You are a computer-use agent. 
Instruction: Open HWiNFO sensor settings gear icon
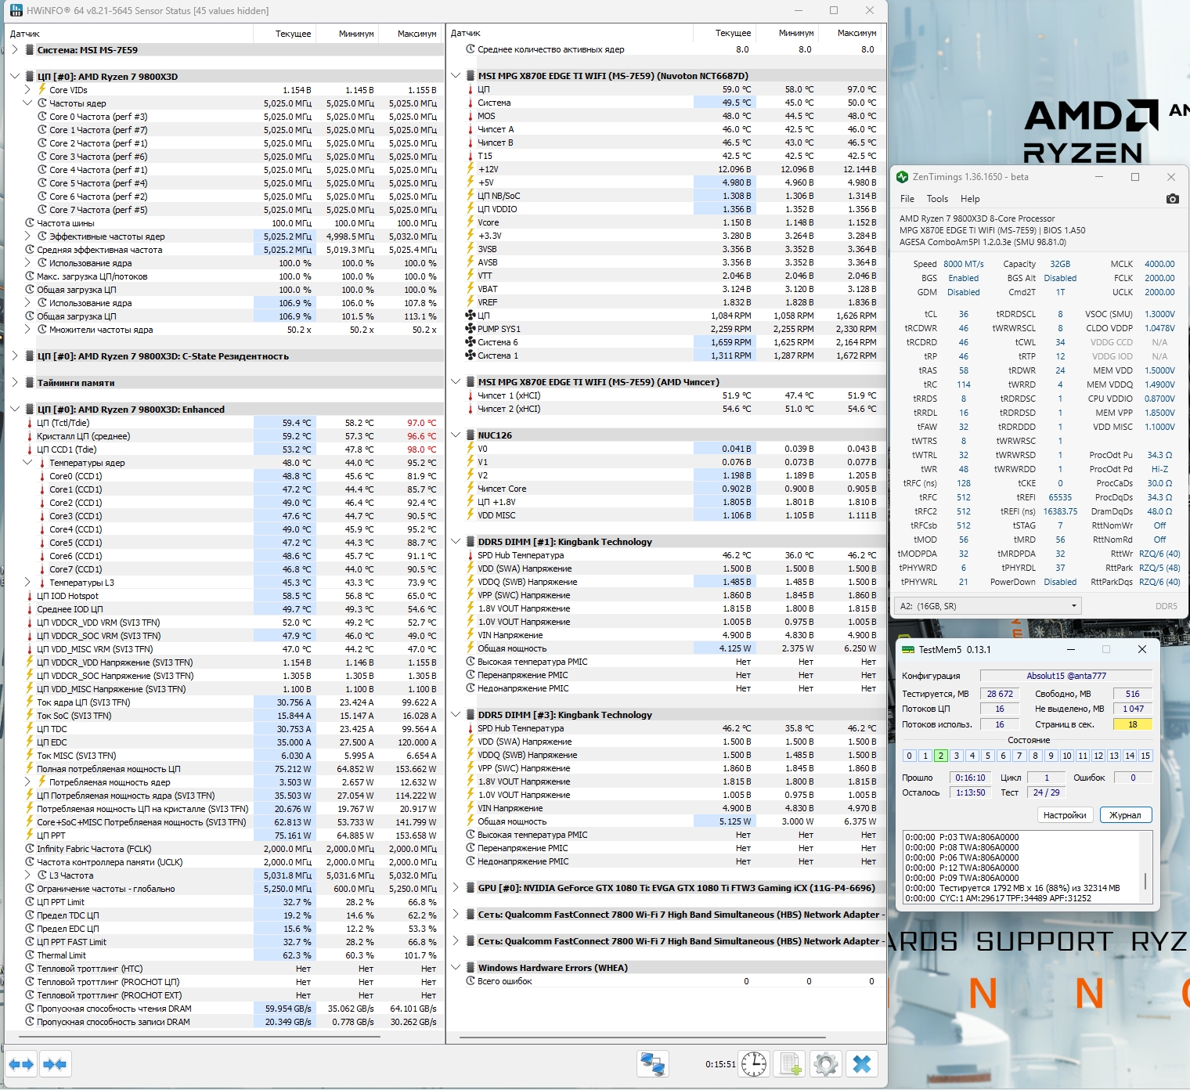pyautogui.click(x=825, y=1064)
